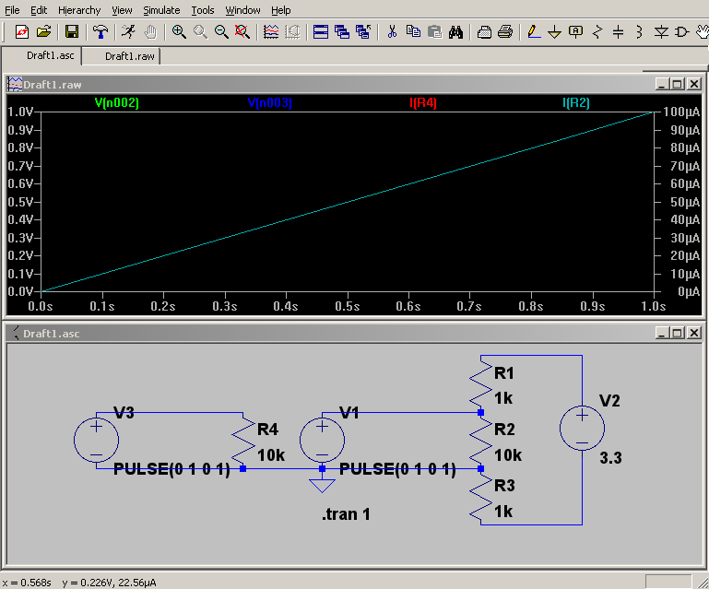
Task: Click the V(n002) trace label
Action: point(116,103)
